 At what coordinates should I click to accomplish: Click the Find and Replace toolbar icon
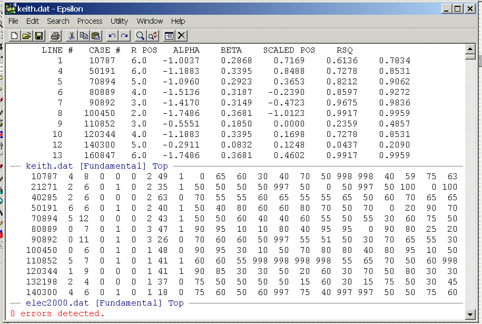(152, 36)
